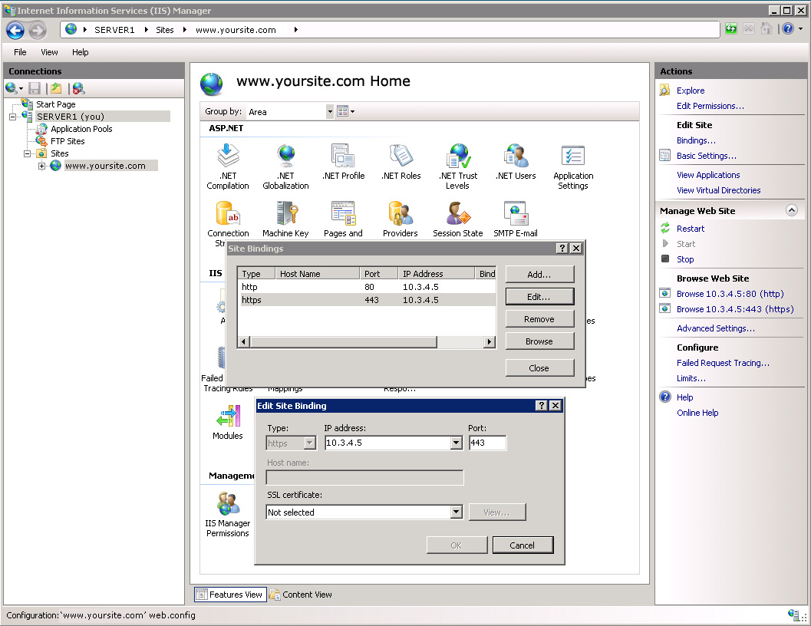This screenshot has height=626, width=811.
Task: Click Browse 10.3.4.5:443 (https) link
Action: coord(735,309)
